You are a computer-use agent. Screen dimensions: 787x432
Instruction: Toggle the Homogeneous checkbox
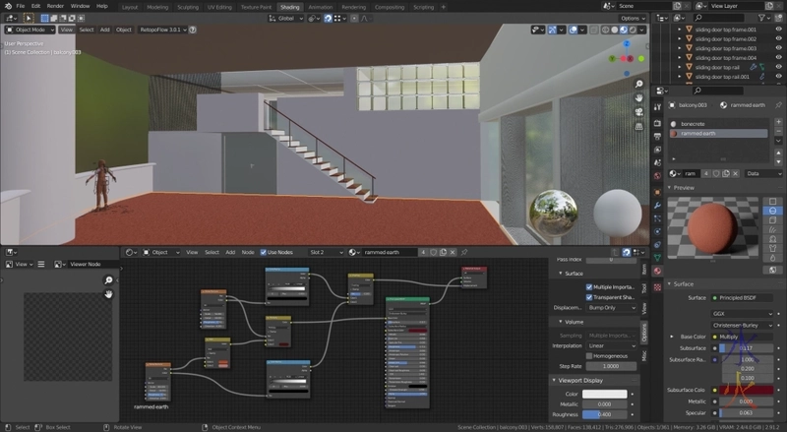click(589, 355)
